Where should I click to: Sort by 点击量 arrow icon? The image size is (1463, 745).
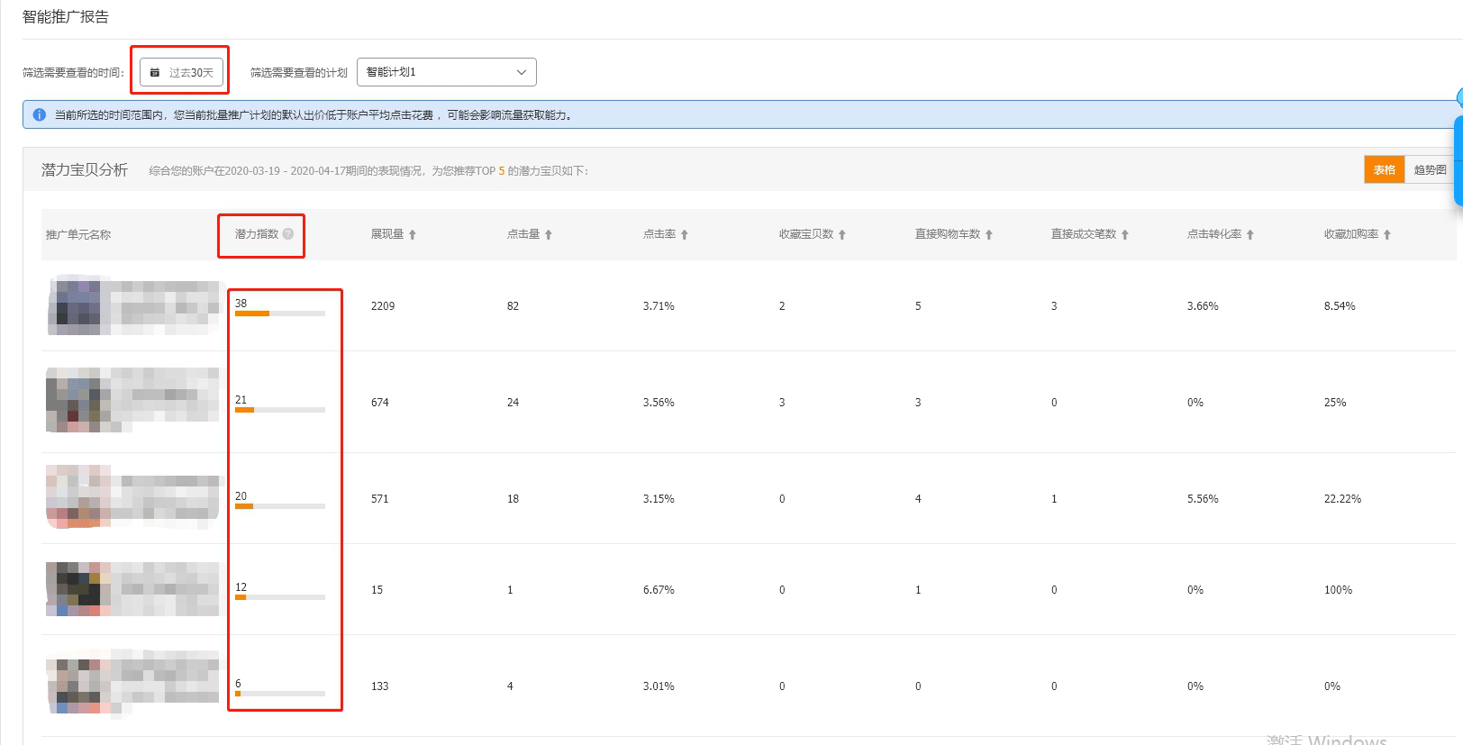coord(549,235)
